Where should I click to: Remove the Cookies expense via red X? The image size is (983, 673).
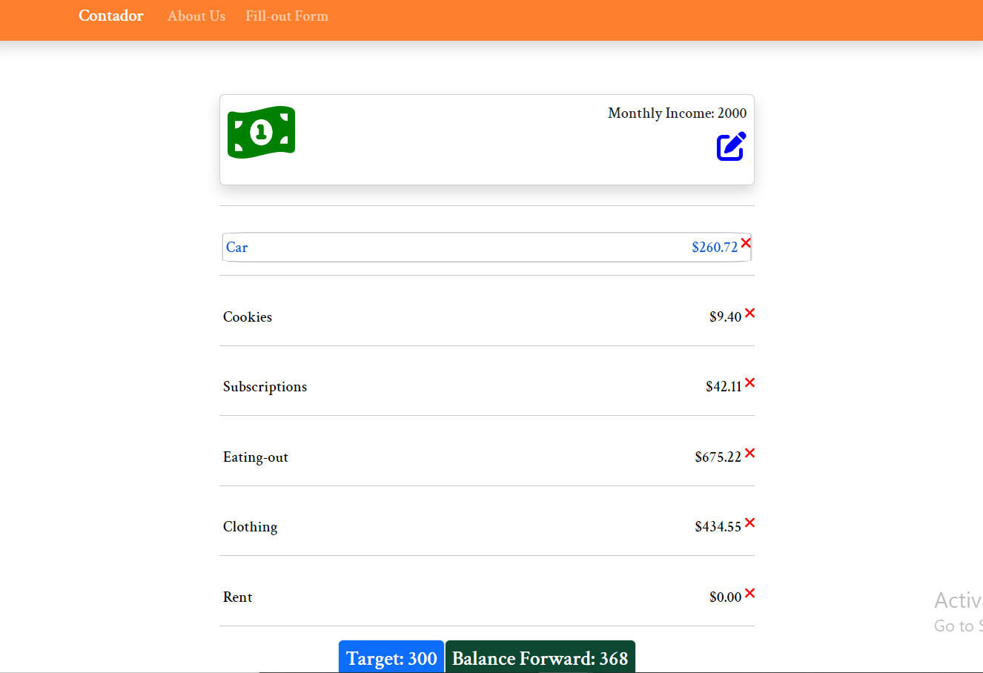[749, 314]
